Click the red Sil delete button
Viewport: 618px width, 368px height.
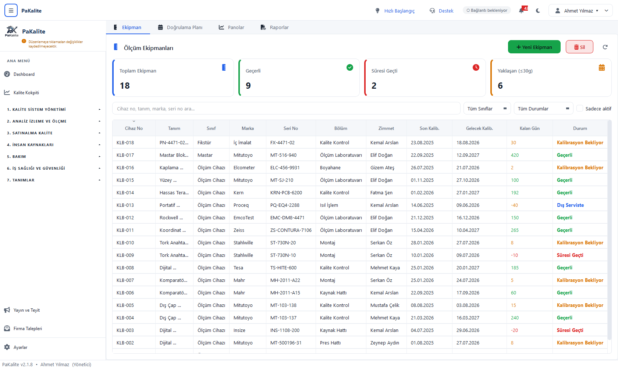tap(579, 47)
